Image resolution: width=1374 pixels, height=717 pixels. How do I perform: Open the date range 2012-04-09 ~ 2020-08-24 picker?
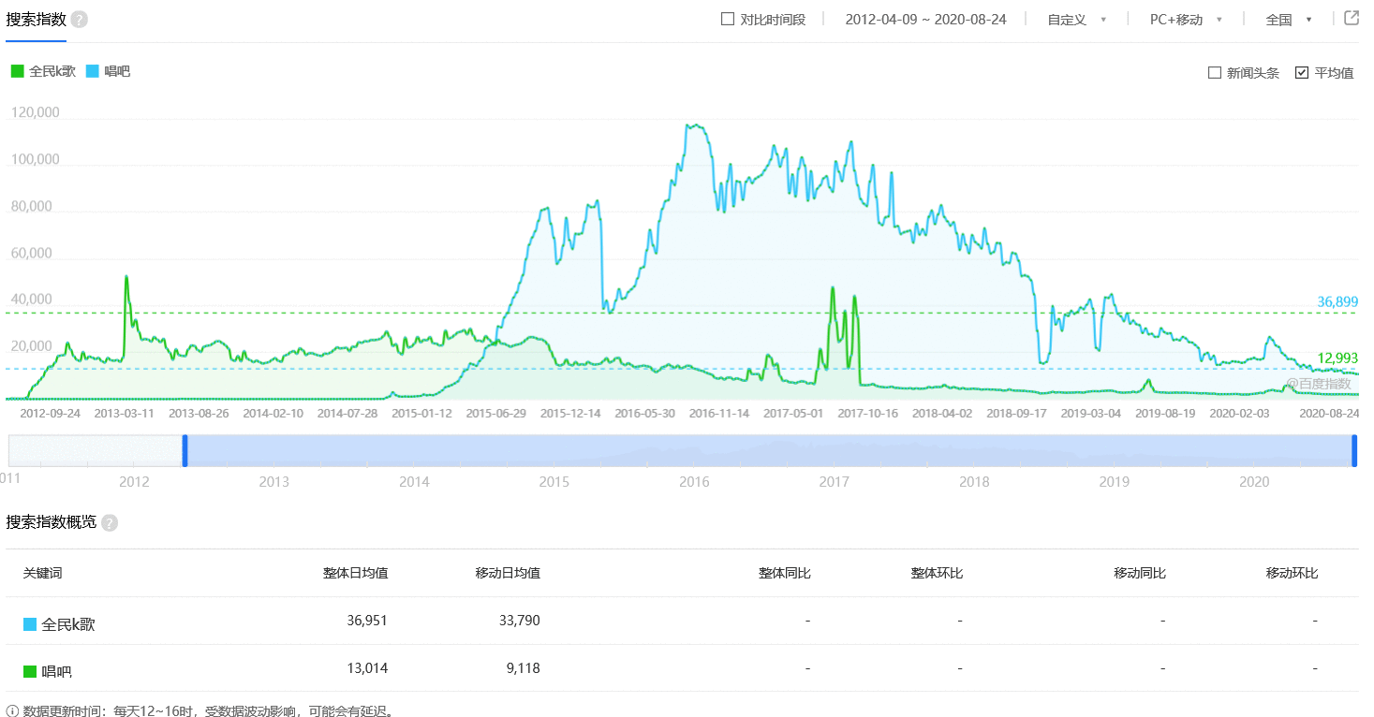coord(925,19)
